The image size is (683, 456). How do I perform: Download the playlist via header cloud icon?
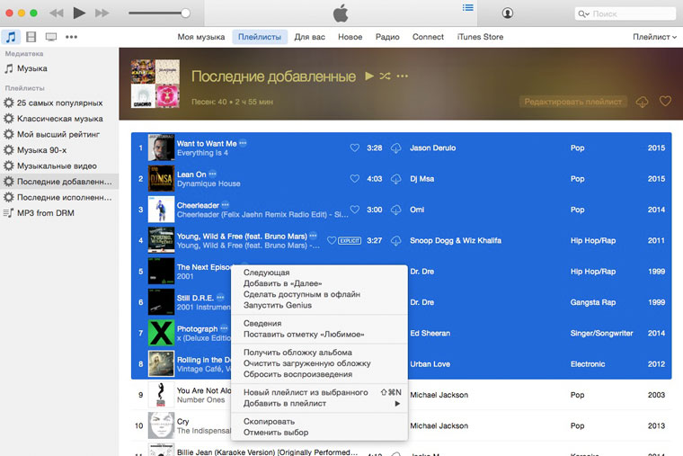(x=642, y=102)
